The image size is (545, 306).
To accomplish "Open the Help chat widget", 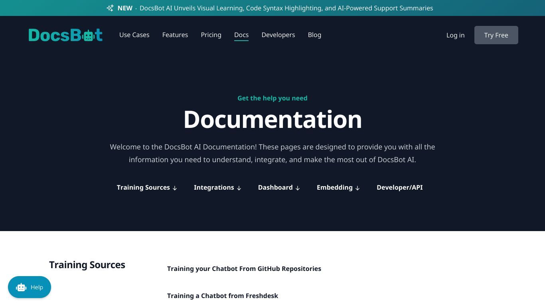I will 30,287.
